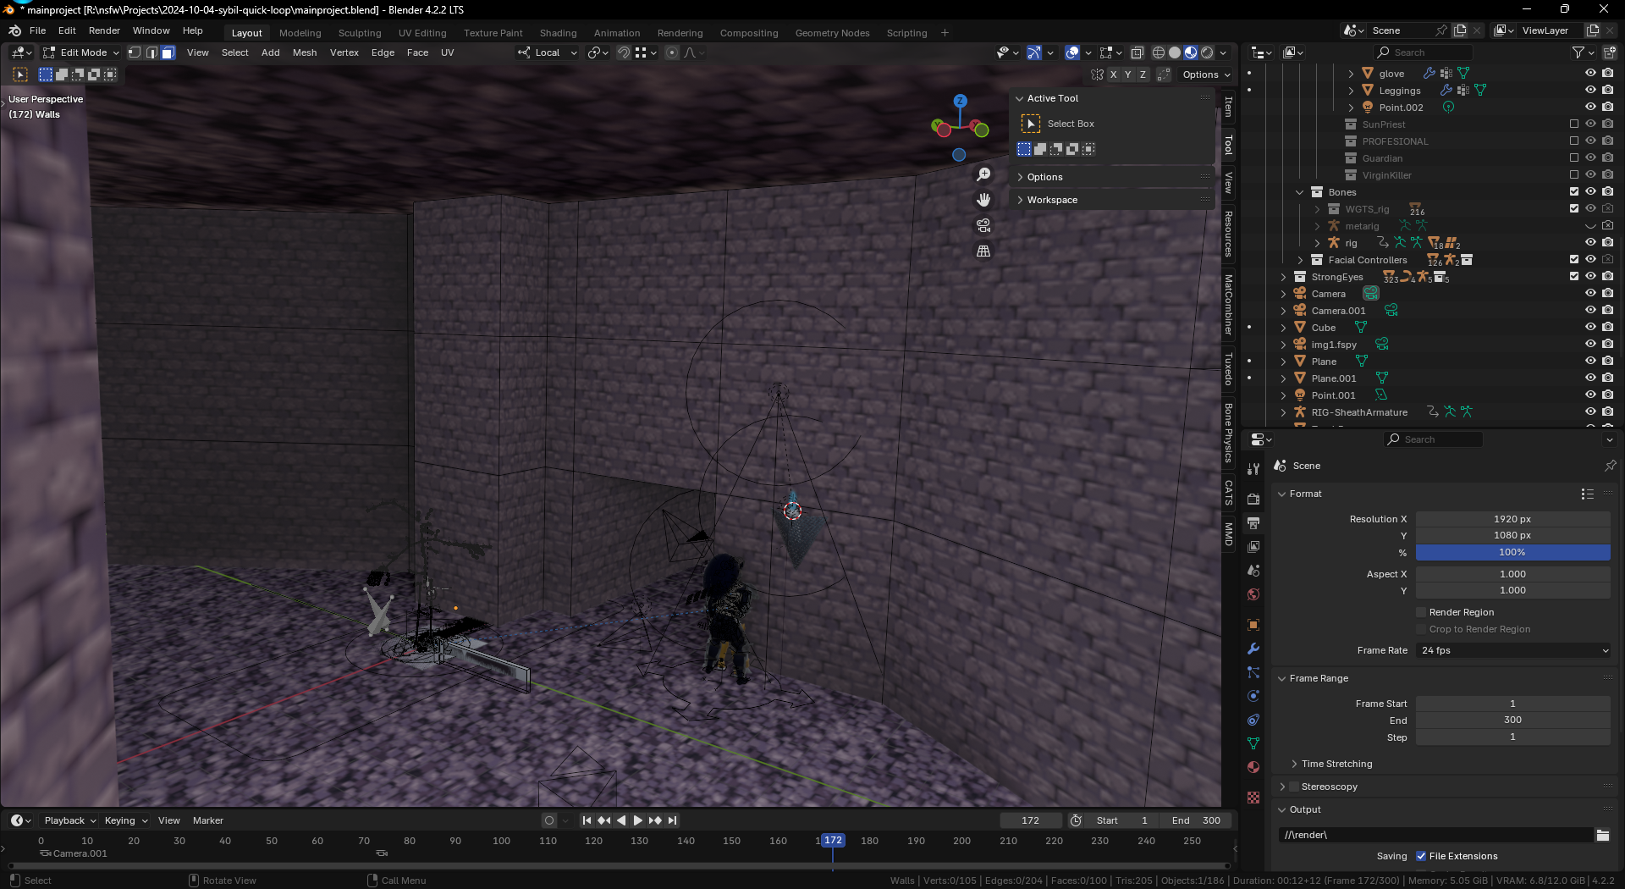Uncheck the File Extensions checkbox
1625x889 pixels.
[x=1422, y=856]
